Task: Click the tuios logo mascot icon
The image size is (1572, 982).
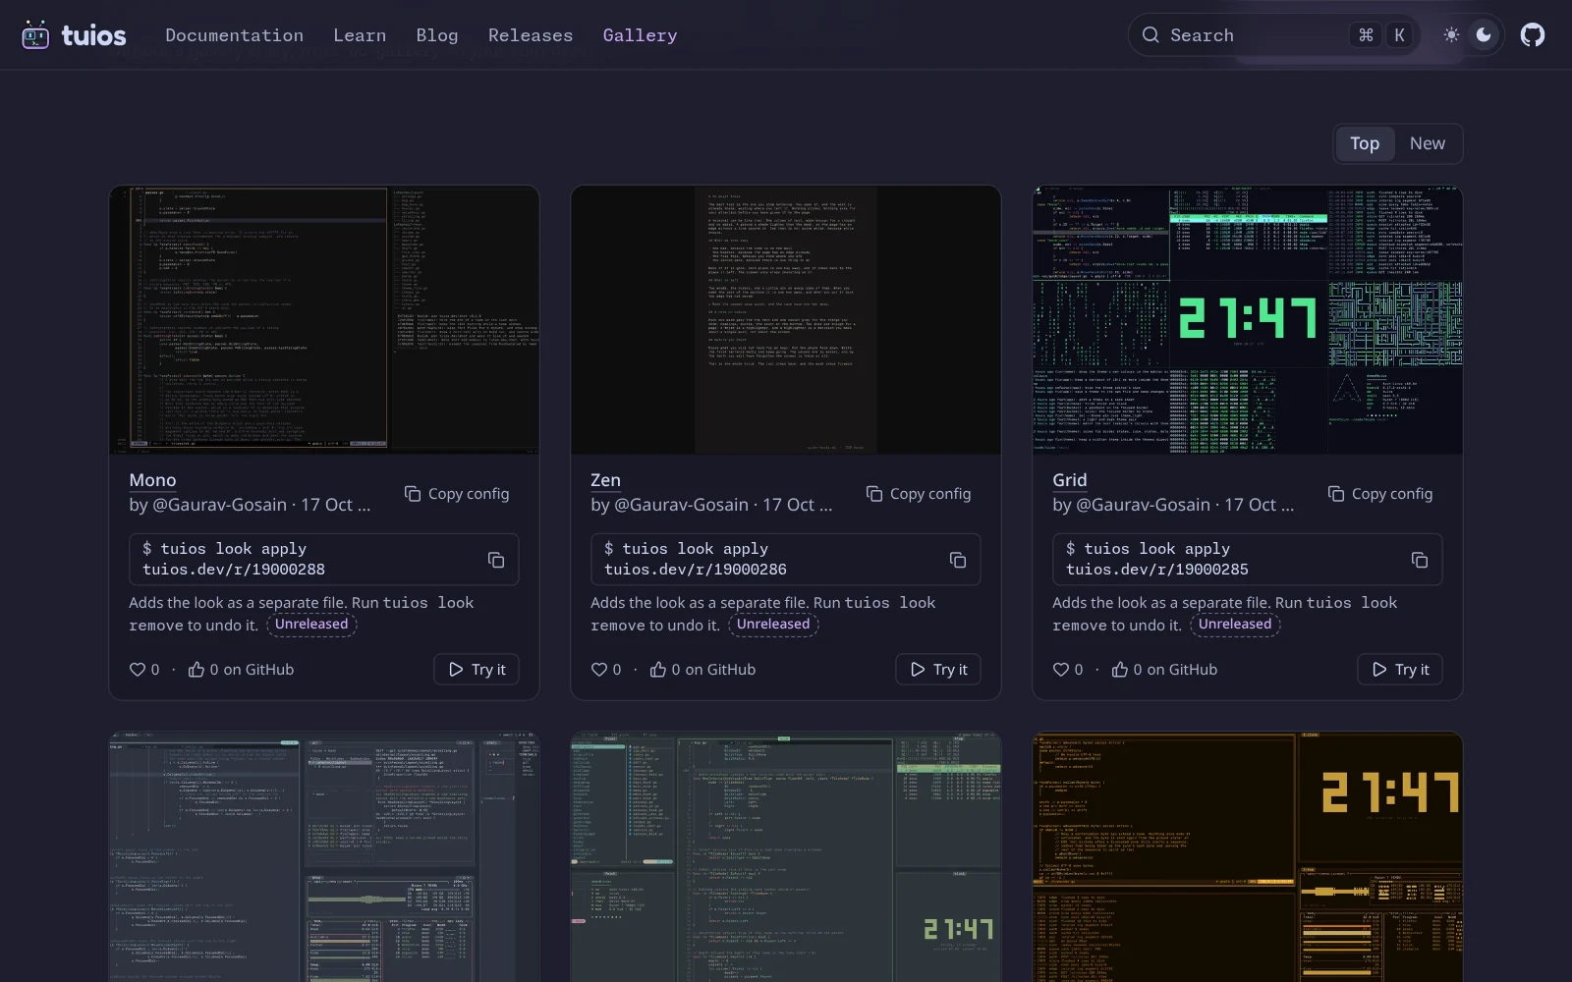Action: pos(35,35)
